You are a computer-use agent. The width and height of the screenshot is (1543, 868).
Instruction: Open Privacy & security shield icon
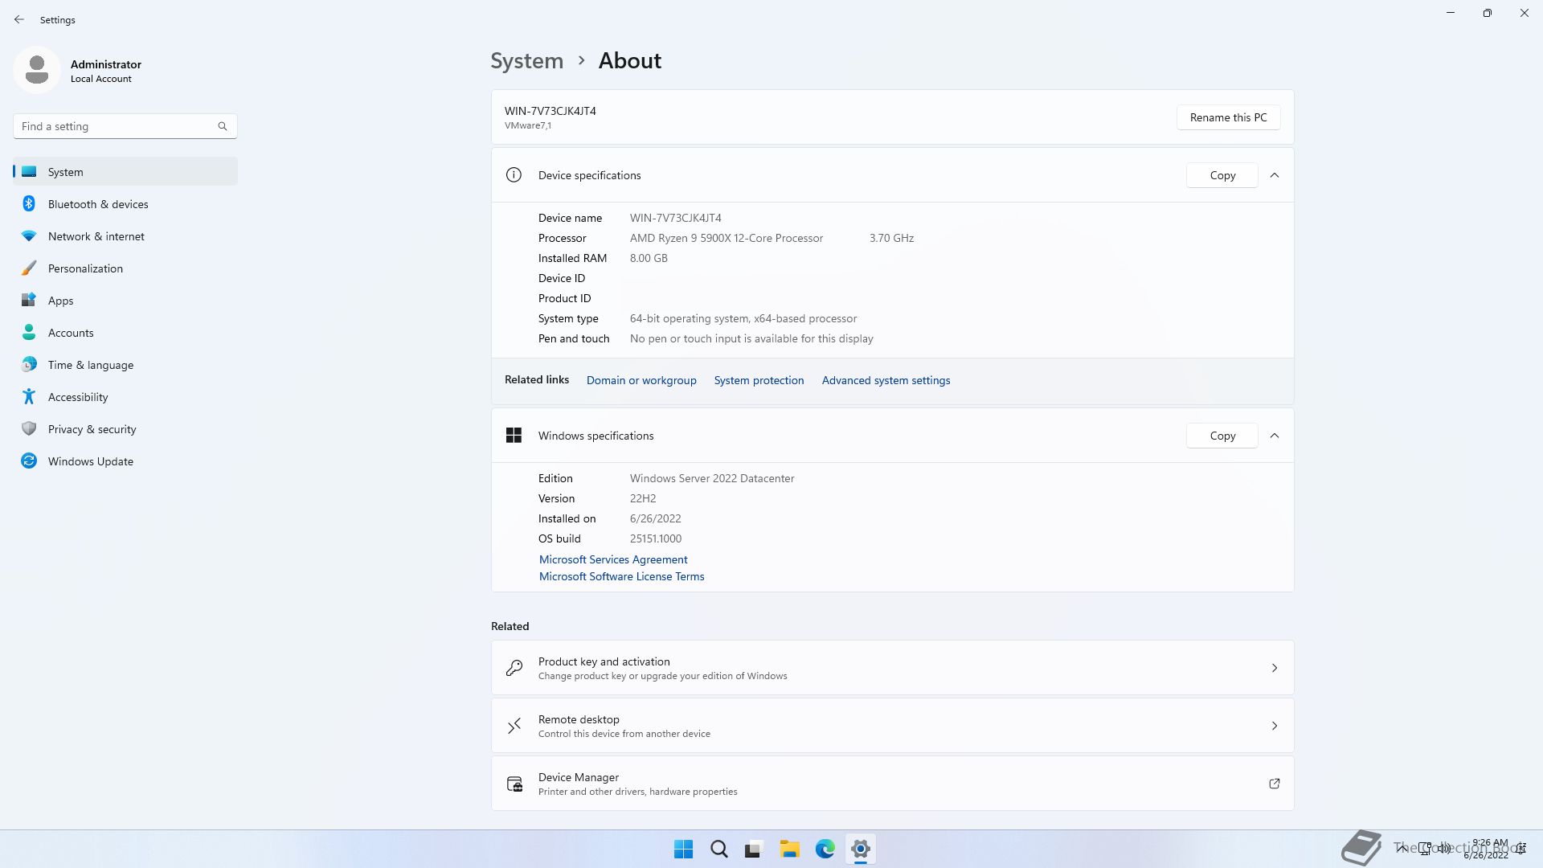pyautogui.click(x=29, y=429)
